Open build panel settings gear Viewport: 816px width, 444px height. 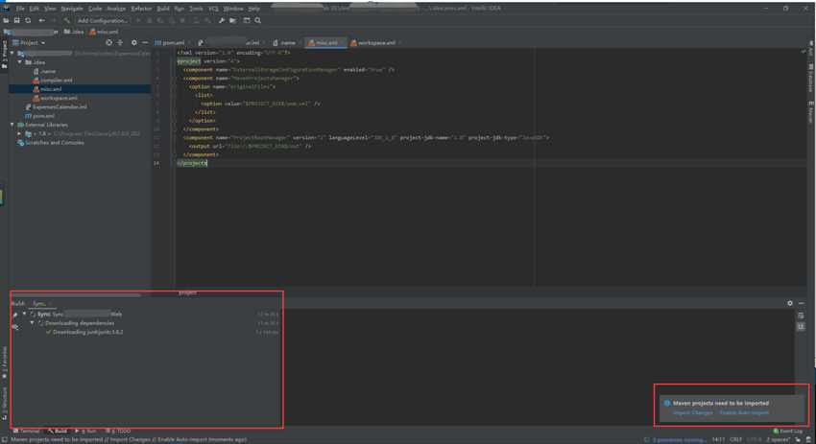tap(790, 303)
